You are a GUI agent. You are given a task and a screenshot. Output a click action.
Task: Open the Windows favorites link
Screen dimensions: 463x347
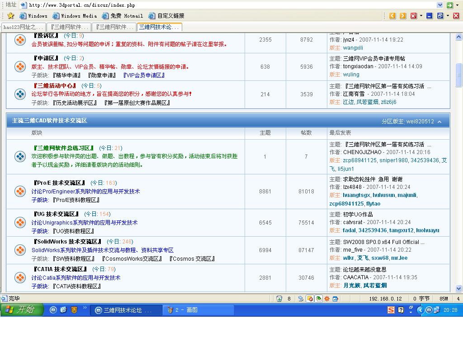(33, 16)
